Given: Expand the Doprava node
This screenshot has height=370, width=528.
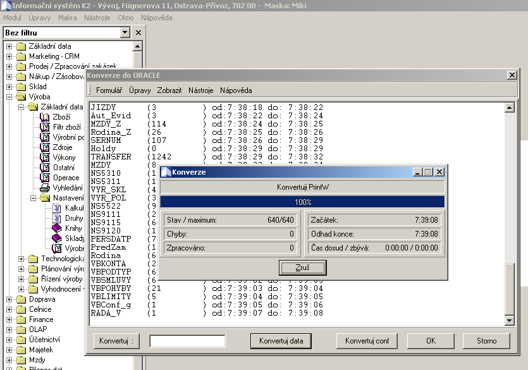Looking at the screenshot, I should [9, 299].
